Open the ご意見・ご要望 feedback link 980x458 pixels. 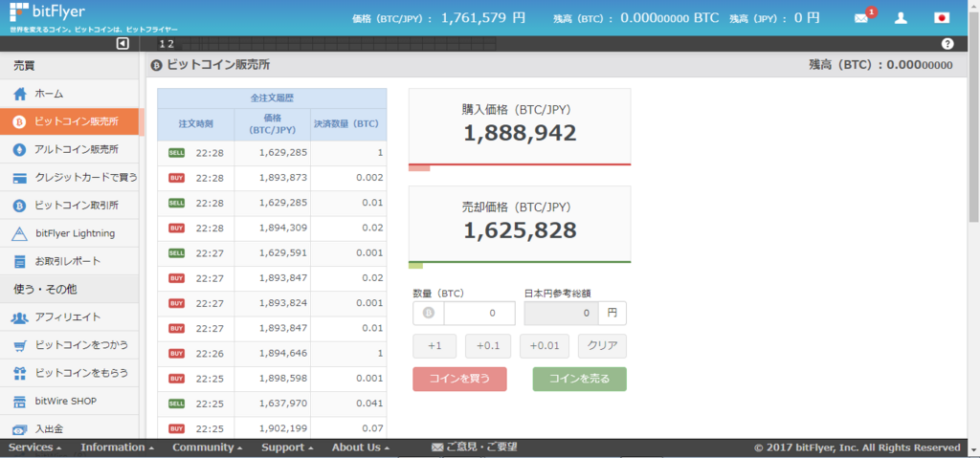pos(482,447)
